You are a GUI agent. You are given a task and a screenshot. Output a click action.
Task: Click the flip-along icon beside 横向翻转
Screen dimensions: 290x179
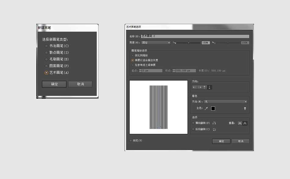(x=214, y=123)
